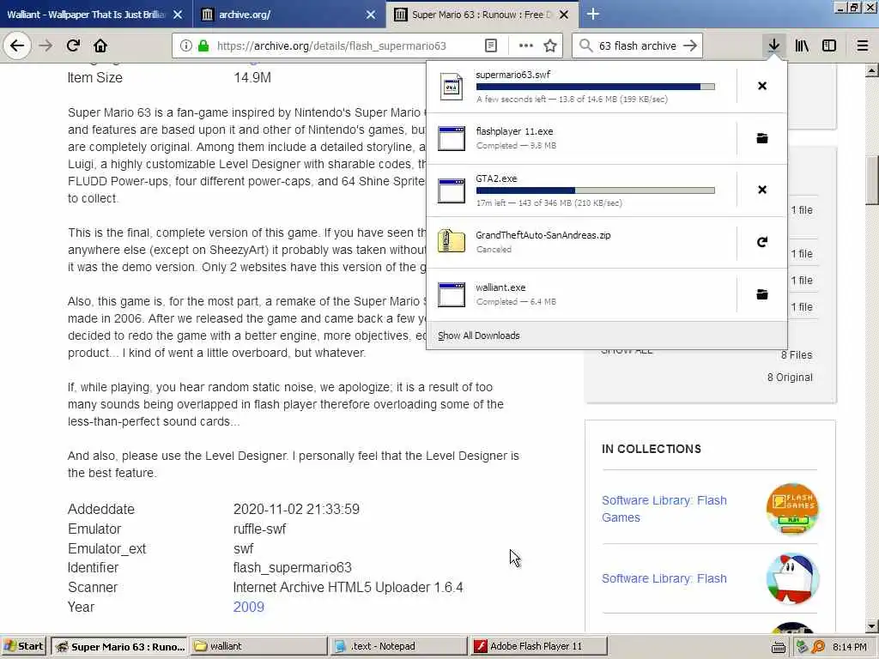Open Software Library: Flash collection link

pos(664,578)
